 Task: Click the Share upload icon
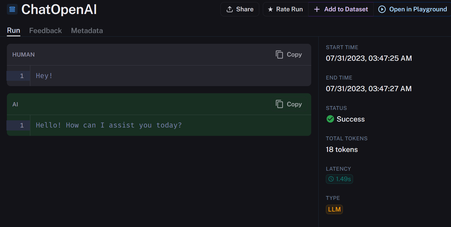pos(229,9)
